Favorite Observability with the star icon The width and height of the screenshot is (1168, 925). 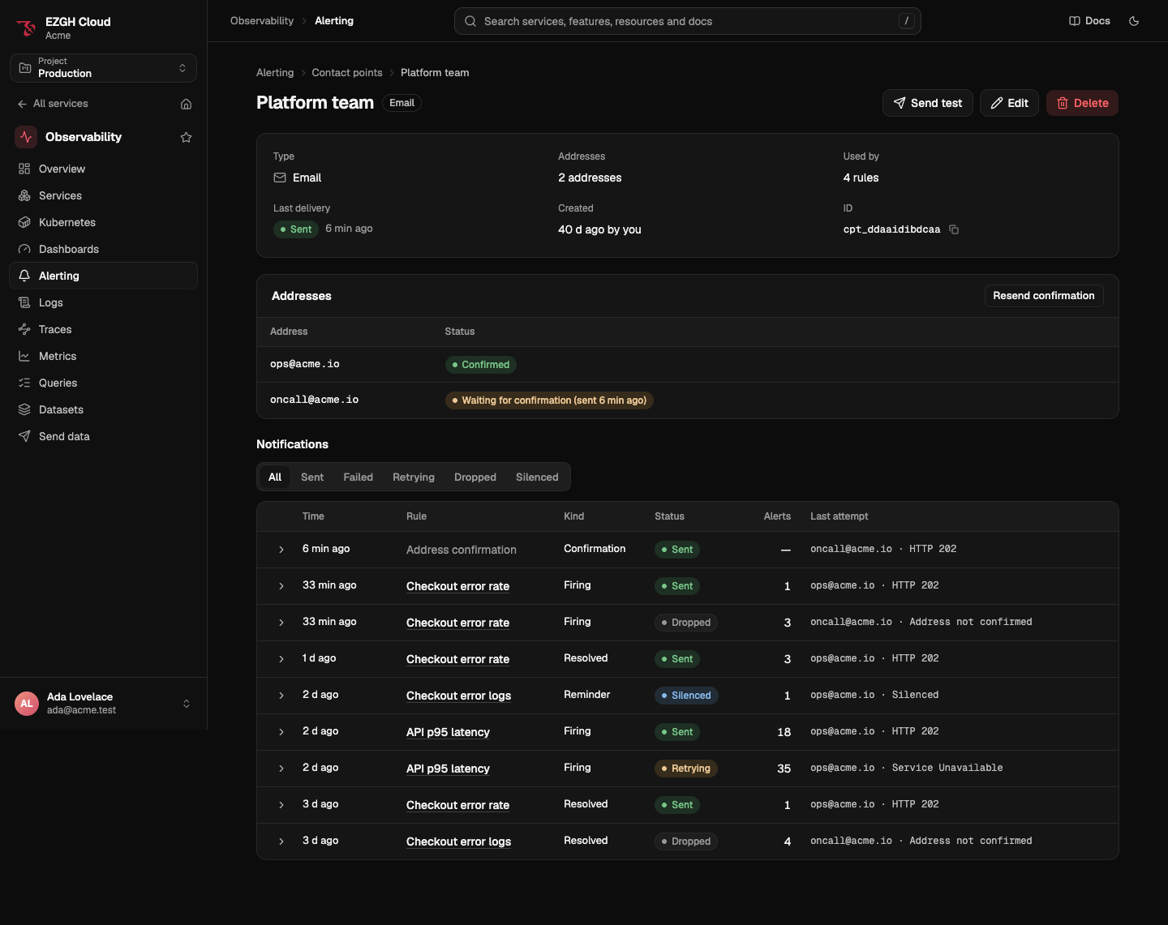point(186,137)
